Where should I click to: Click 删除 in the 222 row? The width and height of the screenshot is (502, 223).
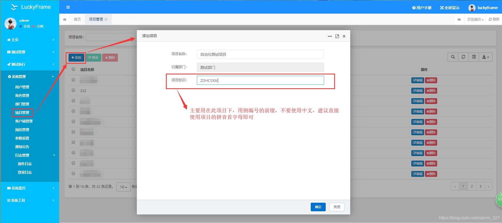click(x=431, y=91)
